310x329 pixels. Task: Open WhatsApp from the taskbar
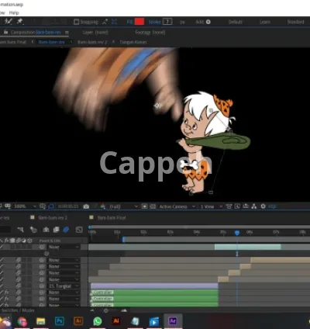[98, 321]
